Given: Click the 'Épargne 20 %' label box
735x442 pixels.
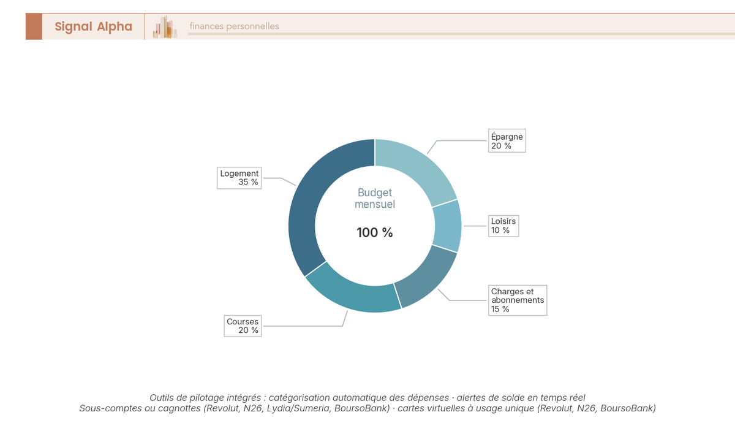Looking at the screenshot, I should tap(507, 141).
